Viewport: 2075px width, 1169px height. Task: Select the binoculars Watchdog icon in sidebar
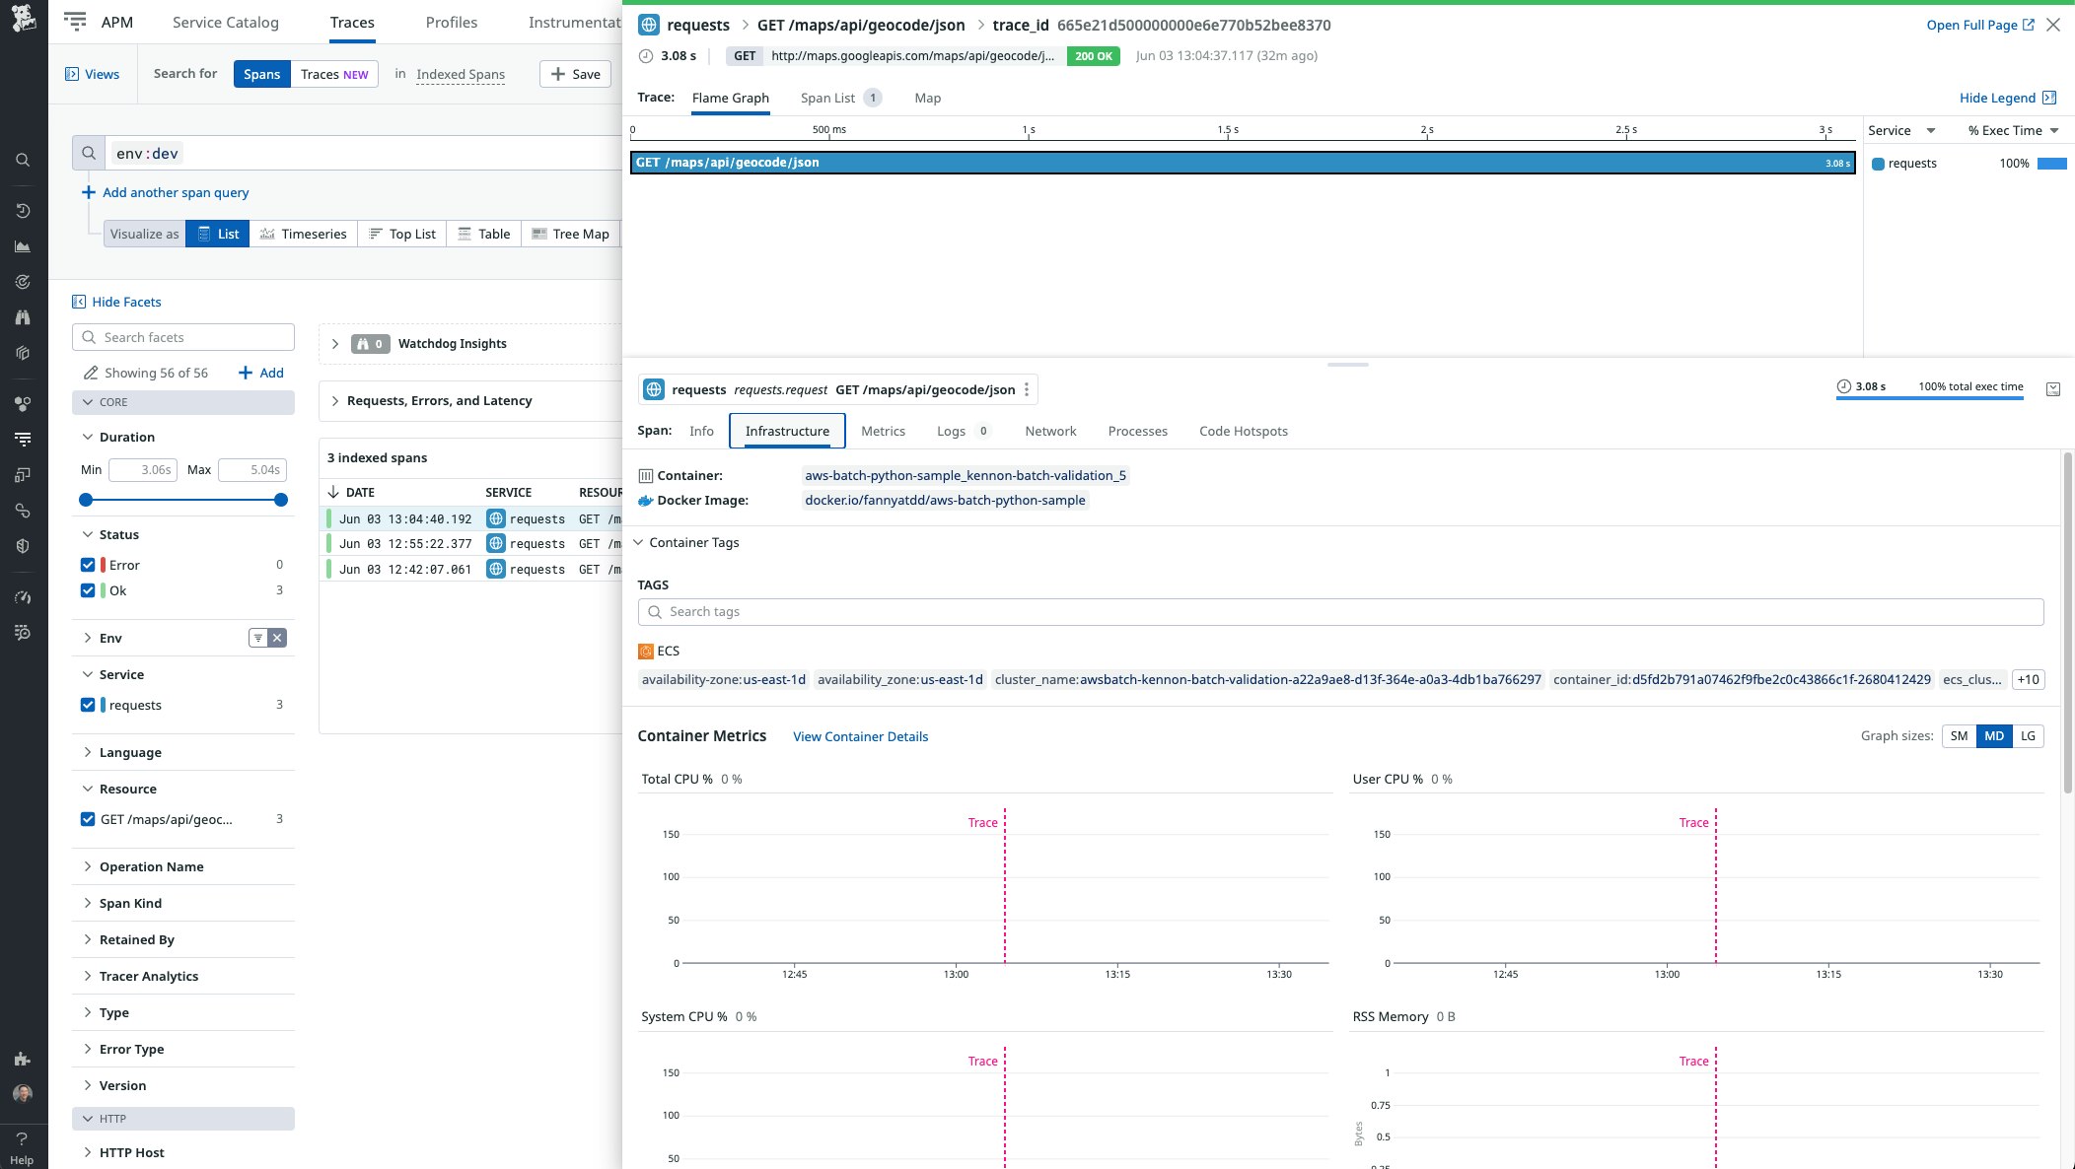22,316
